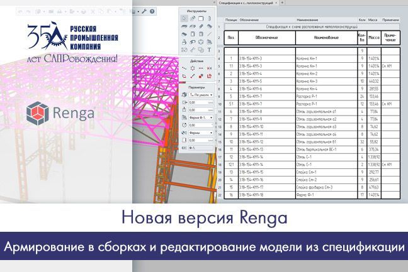Viewport: 408px width, 272px height.
Task: Open help with the question mark icon
Action: click(152, 11)
